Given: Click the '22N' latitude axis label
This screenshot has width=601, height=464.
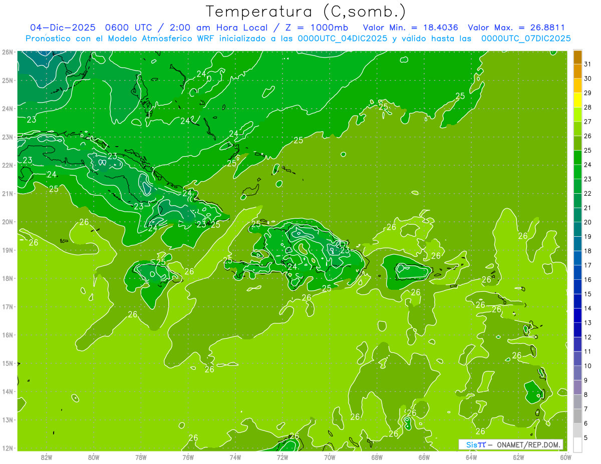Looking at the screenshot, I should (x=8, y=165).
